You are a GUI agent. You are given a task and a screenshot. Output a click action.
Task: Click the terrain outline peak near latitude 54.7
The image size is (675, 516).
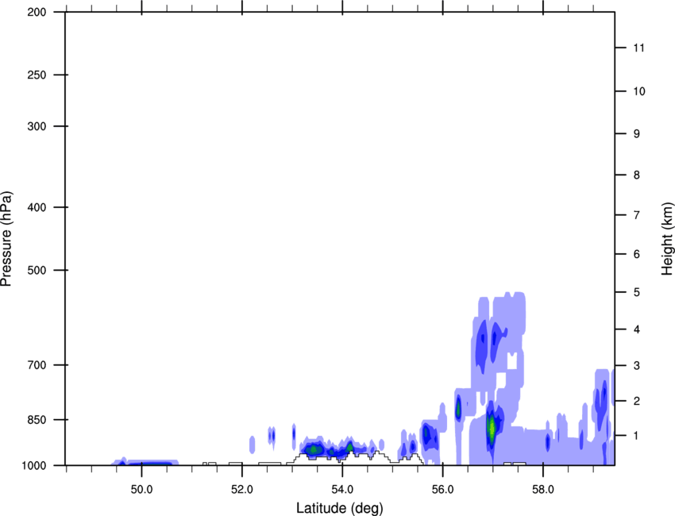(x=377, y=453)
